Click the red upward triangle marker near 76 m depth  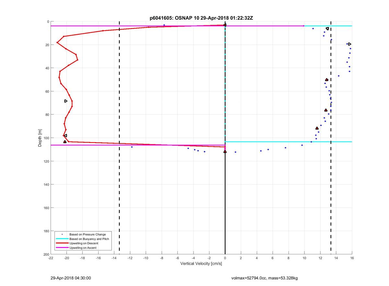click(326, 110)
